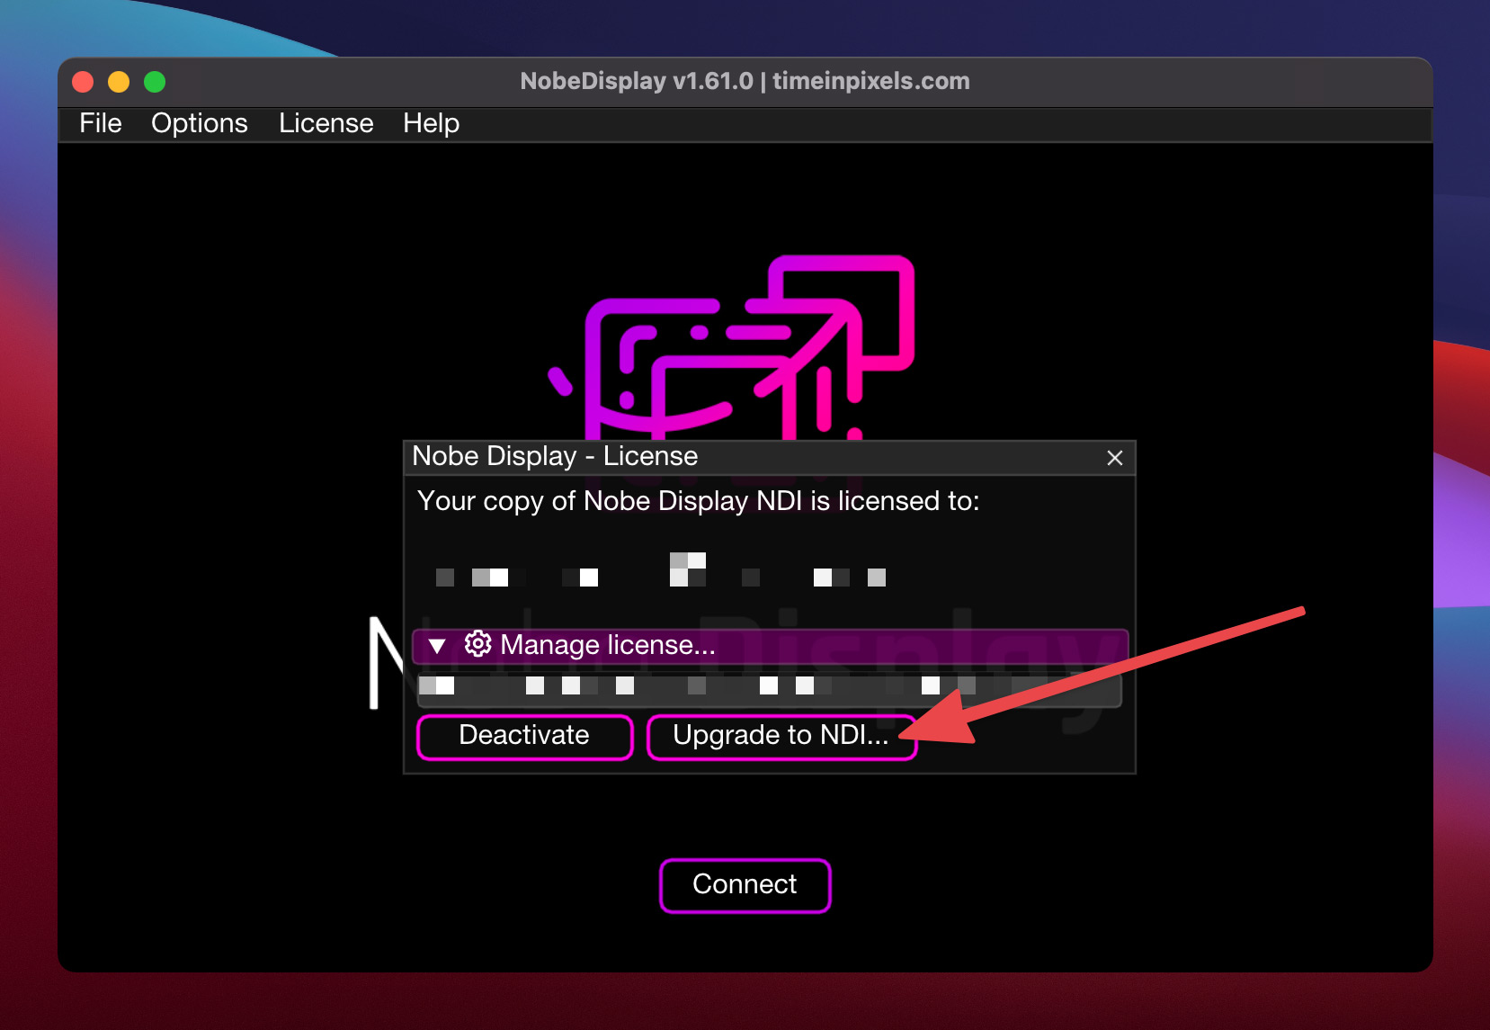Click the green fullscreen window button
Viewport: 1490px width, 1030px height.
click(155, 82)
